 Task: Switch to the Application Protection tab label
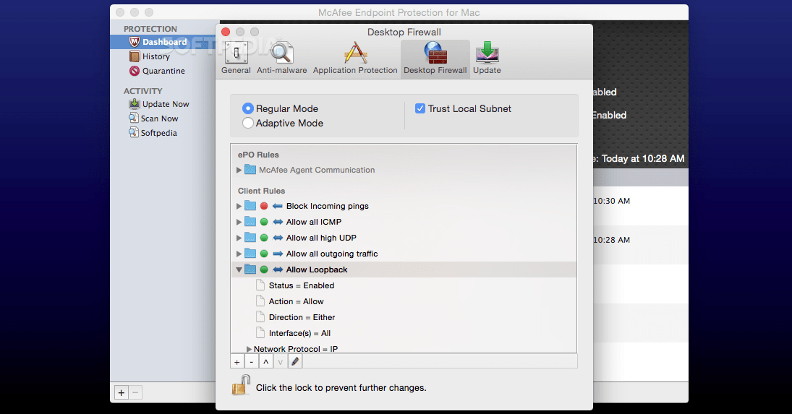[x=355, y=70]
